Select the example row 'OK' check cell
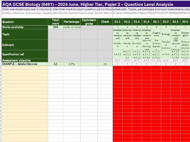 (x=105, y=64)
